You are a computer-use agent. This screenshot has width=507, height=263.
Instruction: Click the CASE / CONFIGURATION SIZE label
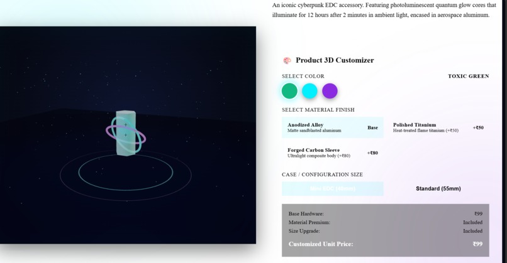pyautogui.click(x=322, y=174)
